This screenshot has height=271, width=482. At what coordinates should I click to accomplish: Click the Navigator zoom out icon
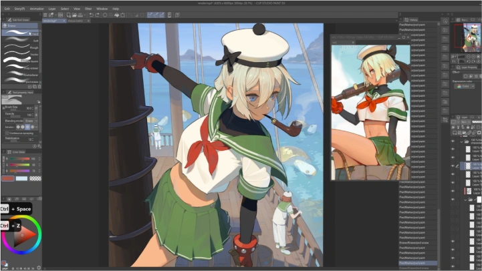[x=468, y=57]
